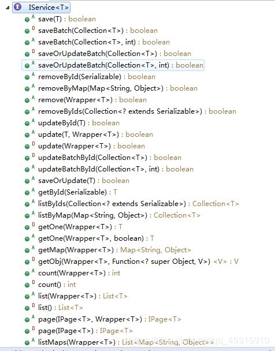Click the green icon beside updateBatchById(Collection<T>, int)
The image size is (275, 351).
click(x=27, y=170)
